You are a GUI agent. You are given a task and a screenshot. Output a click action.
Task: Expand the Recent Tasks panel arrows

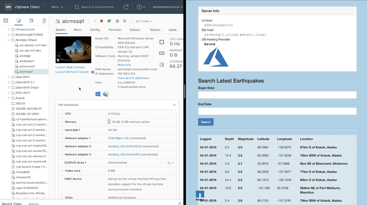[180, 203]
